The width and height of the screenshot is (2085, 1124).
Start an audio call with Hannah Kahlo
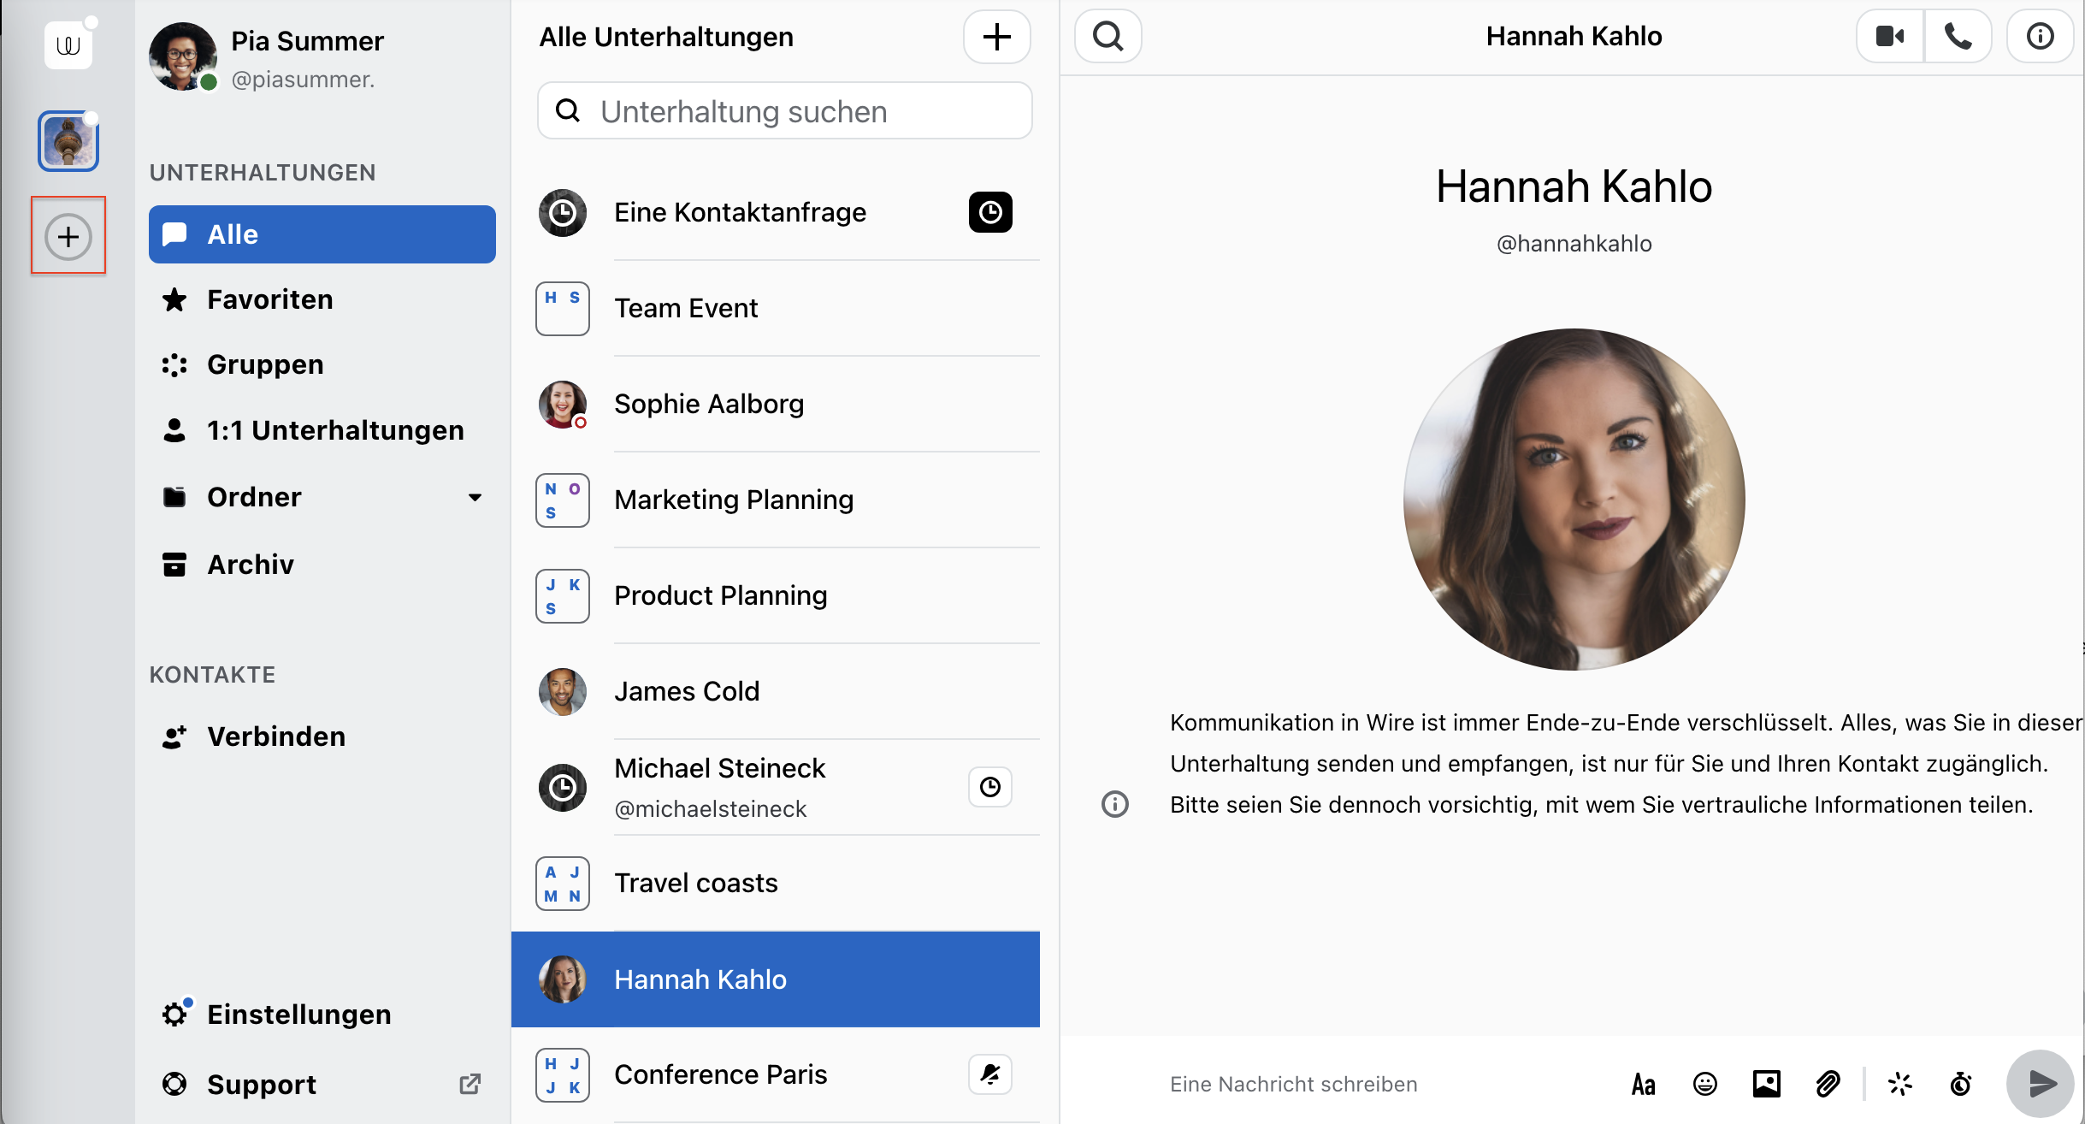click(1958, 36)
